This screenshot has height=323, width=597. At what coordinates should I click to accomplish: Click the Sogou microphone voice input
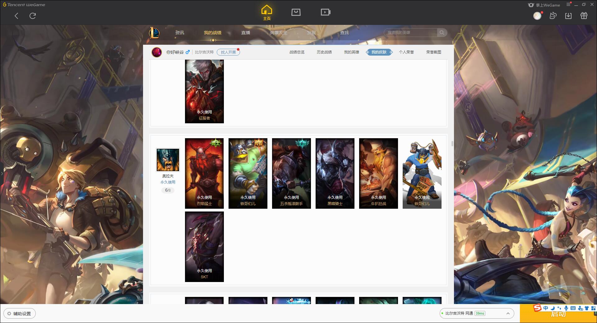[x=566, y=308]
